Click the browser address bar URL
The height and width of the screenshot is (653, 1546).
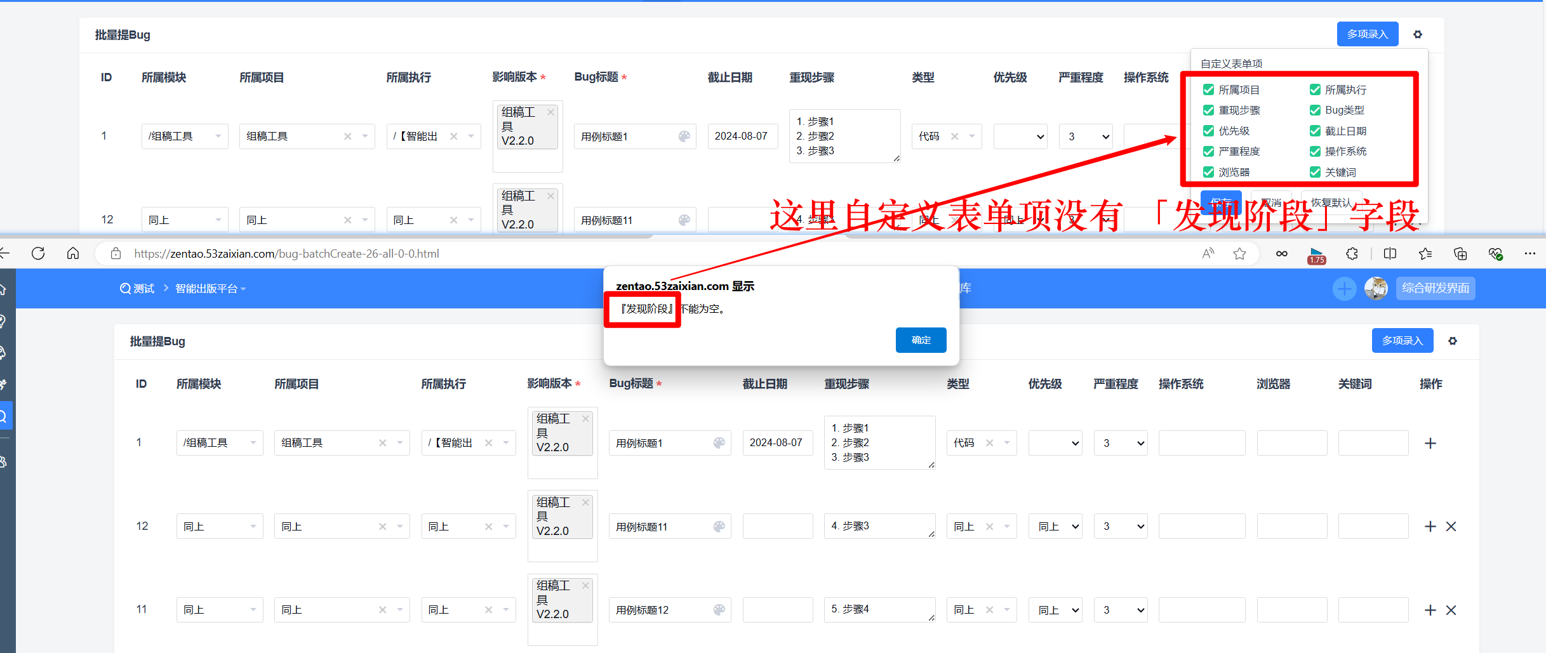click(x=286, y=254)
